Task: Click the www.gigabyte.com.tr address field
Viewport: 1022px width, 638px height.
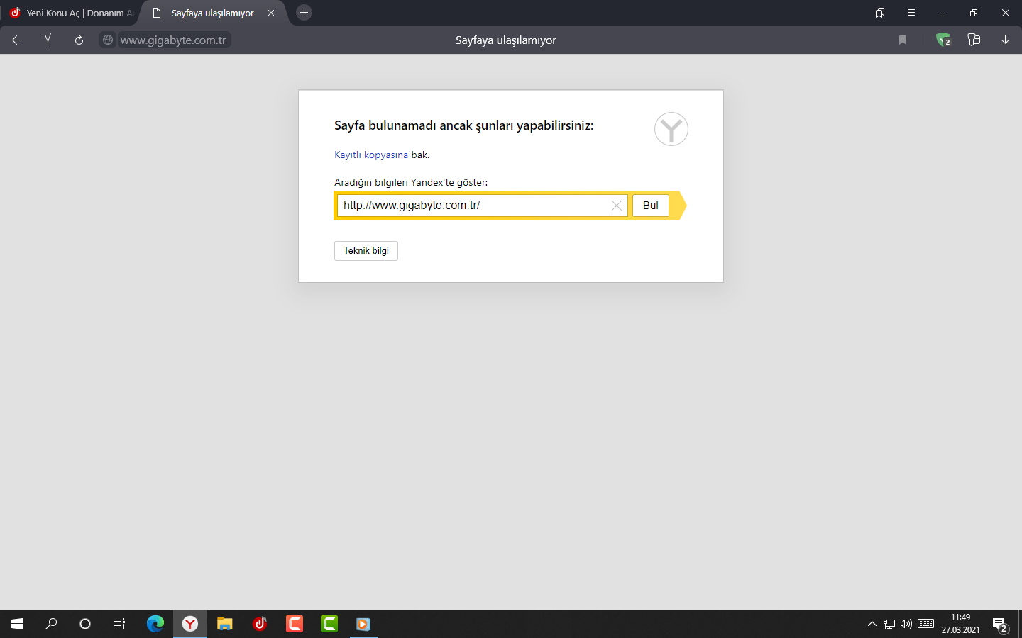Action: click(173, 40)
